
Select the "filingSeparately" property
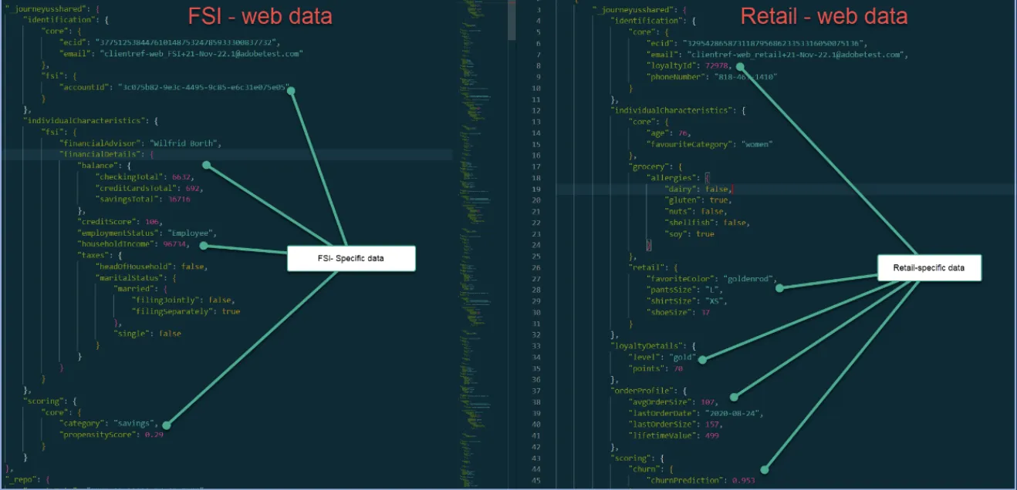coord(186,311)
